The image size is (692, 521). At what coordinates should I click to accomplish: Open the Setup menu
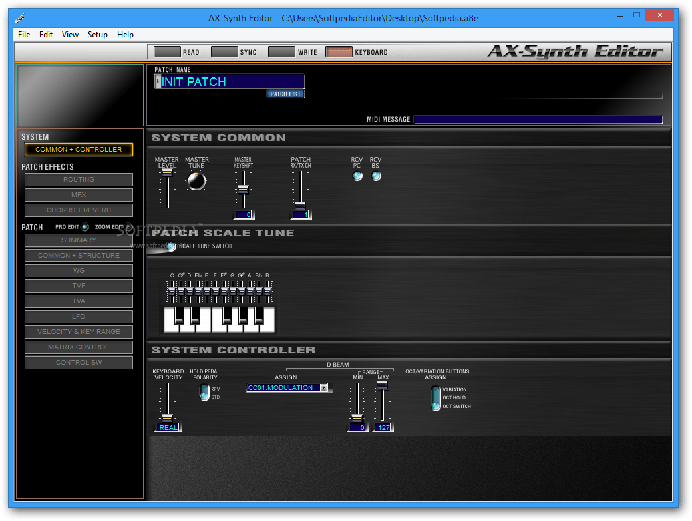click(97, 35)
